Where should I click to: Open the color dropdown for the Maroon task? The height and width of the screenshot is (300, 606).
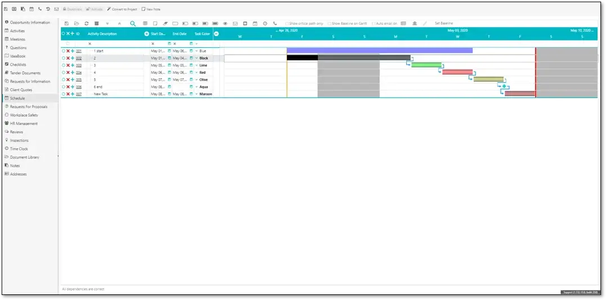(196, 94)
